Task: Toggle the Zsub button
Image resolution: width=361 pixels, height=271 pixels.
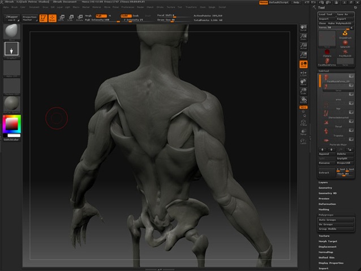Action: point(136,16)
